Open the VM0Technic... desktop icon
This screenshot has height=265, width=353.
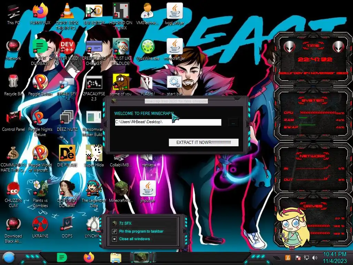148,13
